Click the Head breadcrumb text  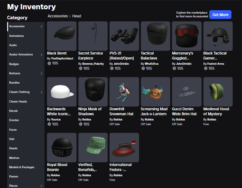(x=77, y=16)
